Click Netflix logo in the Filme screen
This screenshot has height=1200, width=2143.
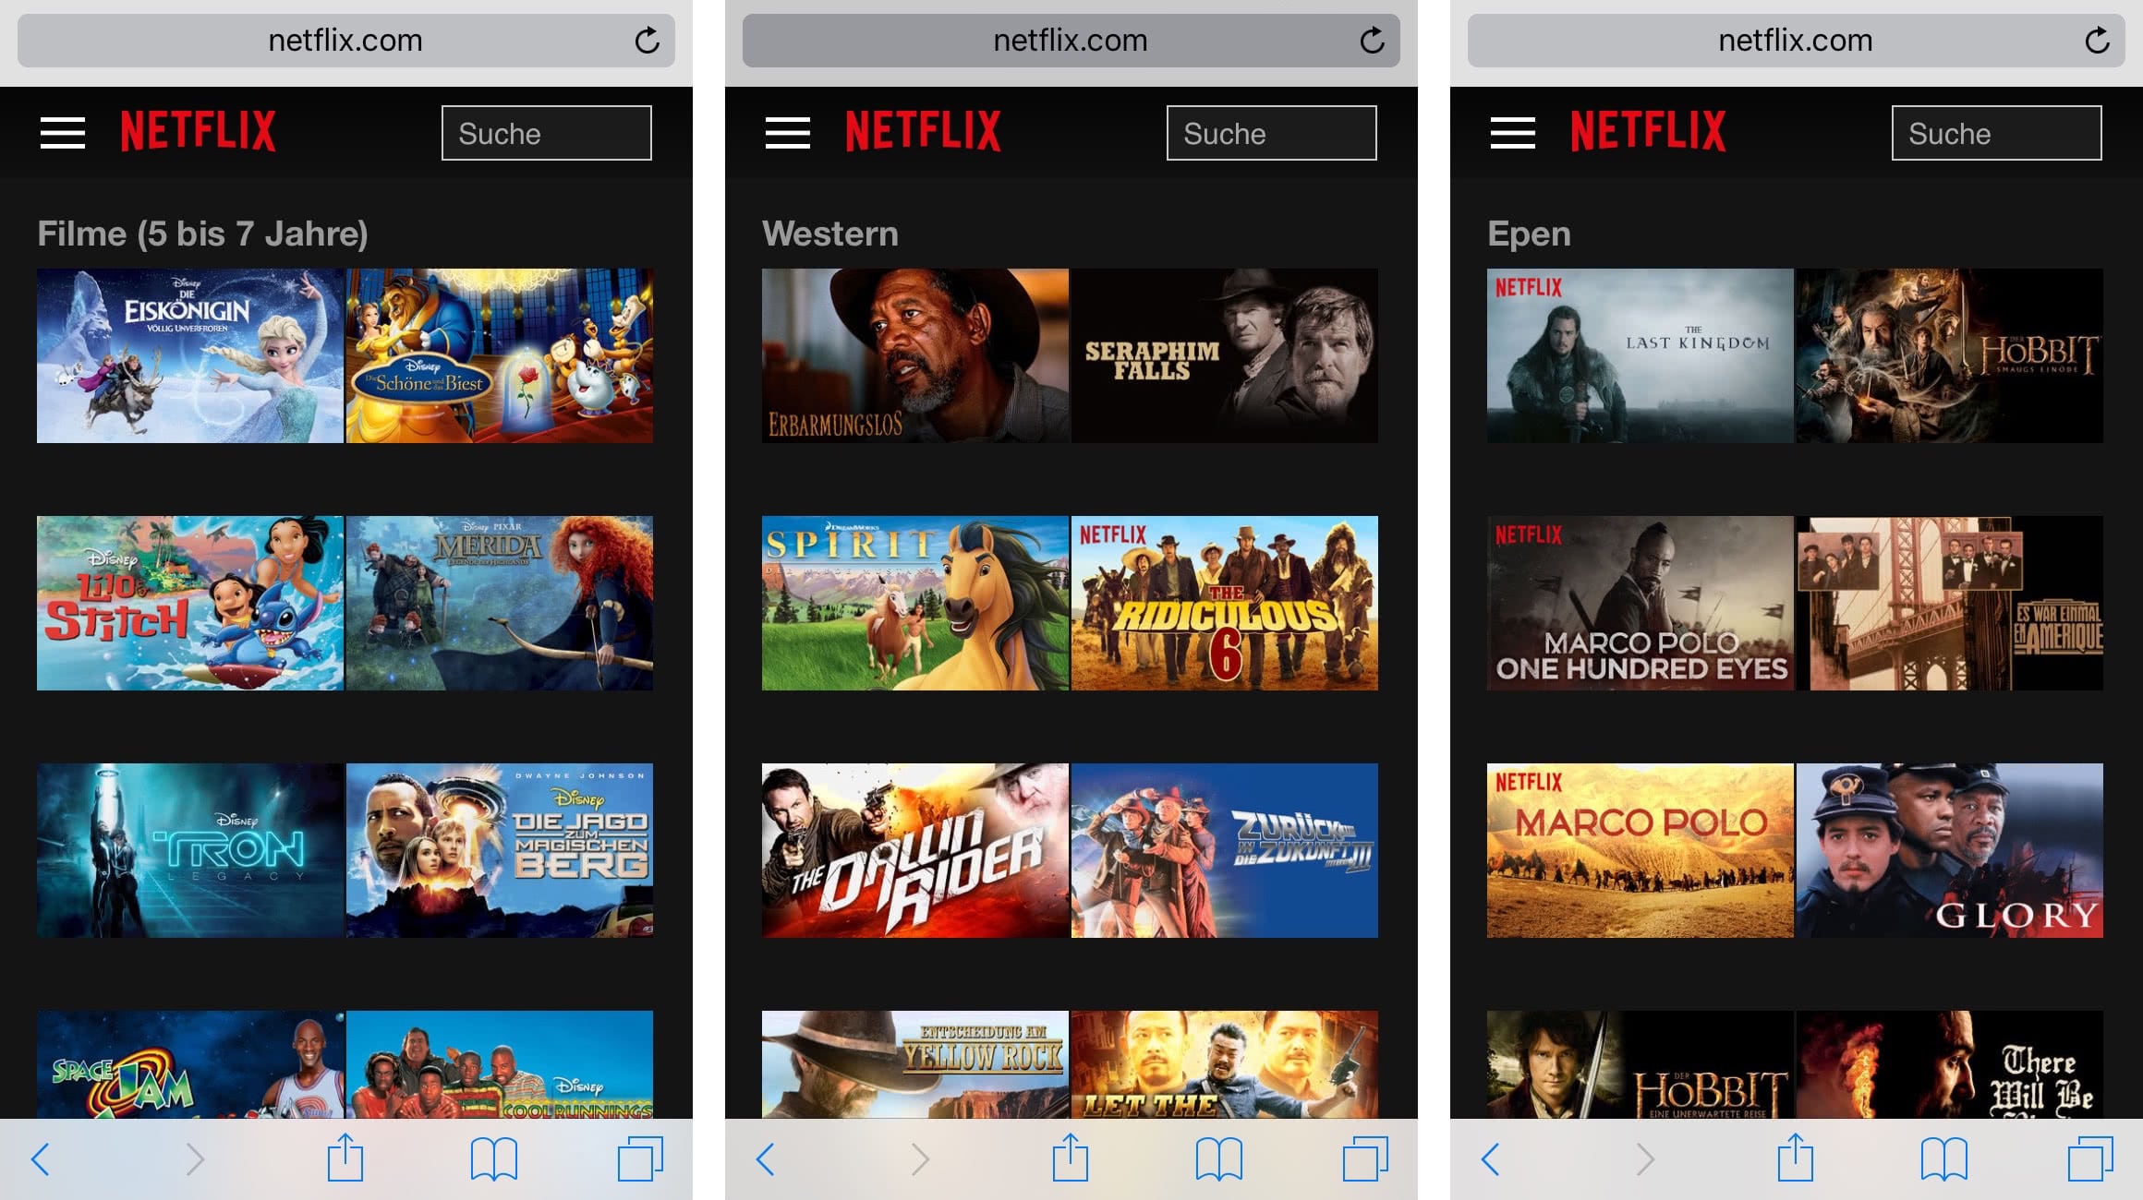198,131
